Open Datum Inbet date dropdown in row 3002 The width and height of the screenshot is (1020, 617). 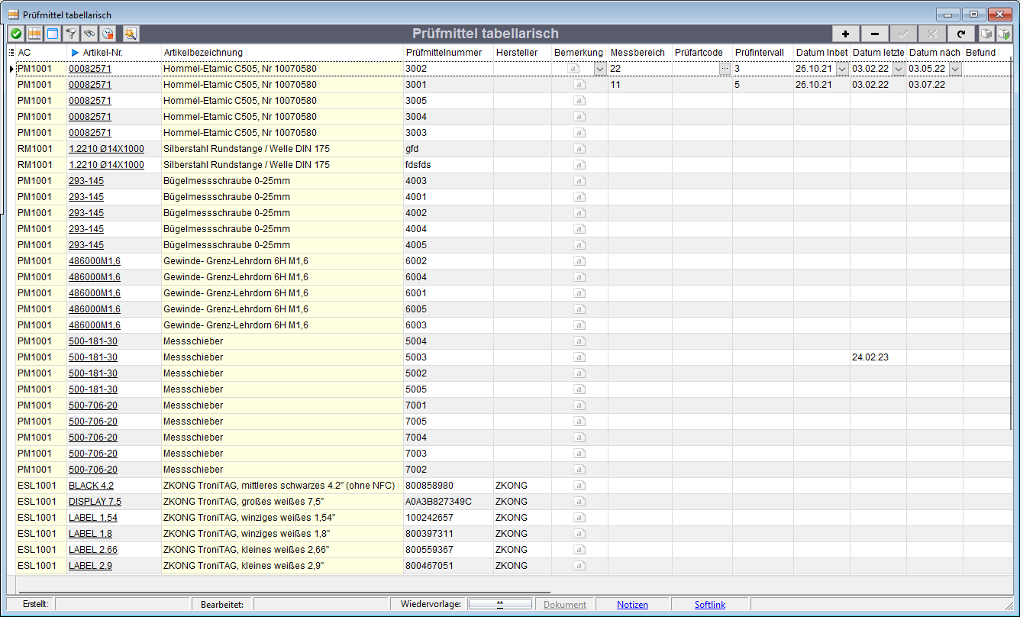[x=842, y=69]
